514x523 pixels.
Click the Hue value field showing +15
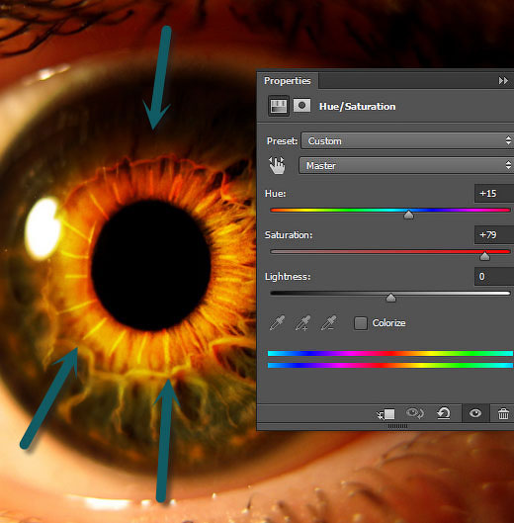coord(494,194)
